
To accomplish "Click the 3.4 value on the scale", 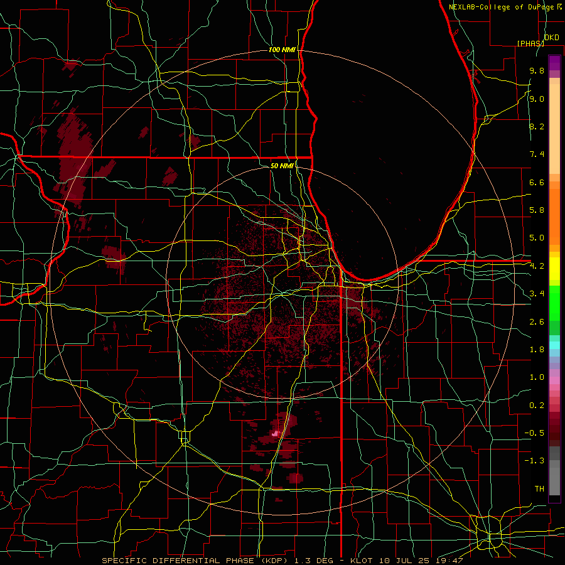I will [537, 294].
